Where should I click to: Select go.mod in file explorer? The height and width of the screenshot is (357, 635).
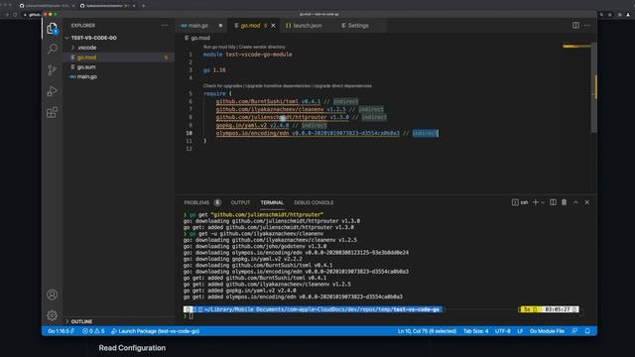[118, 58]
